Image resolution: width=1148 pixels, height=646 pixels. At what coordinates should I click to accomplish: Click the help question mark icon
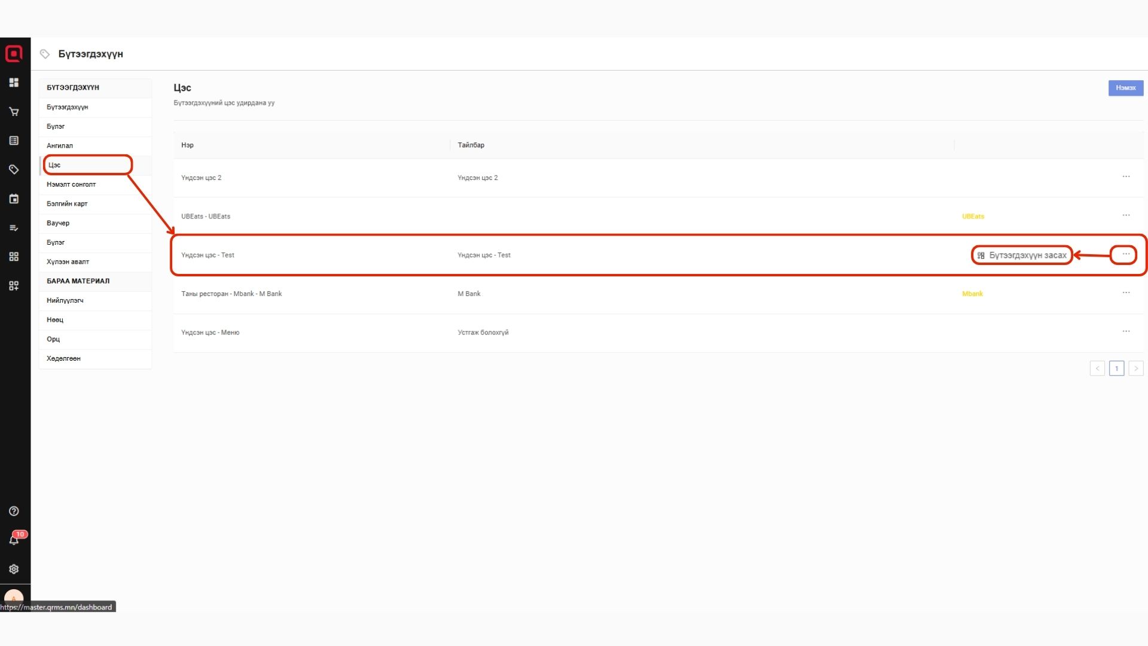[x=14, y=511]
